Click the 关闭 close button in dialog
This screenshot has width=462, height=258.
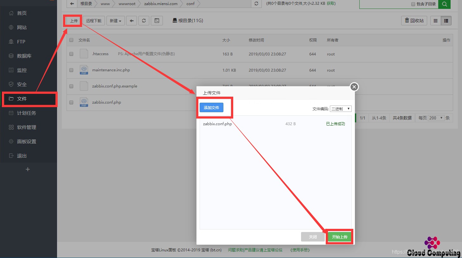313,237
